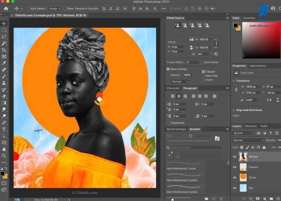Screen dimensions: 281x201
Task: Open the Brushes panel menu
Action: [228, 129]
